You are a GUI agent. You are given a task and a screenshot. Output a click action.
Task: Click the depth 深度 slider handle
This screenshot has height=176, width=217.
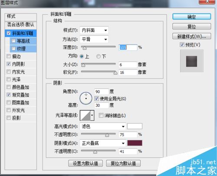pyautogui.click(x=85, y=48)
